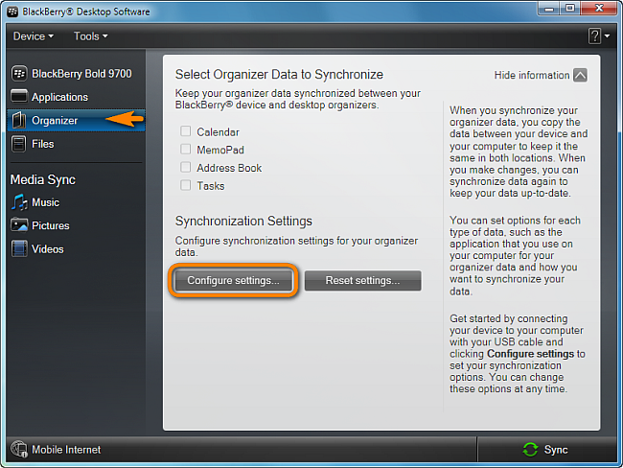Click the green Sync arrows icon
Viewport: 623px width, 468px height.
click(x=530, y=450)
